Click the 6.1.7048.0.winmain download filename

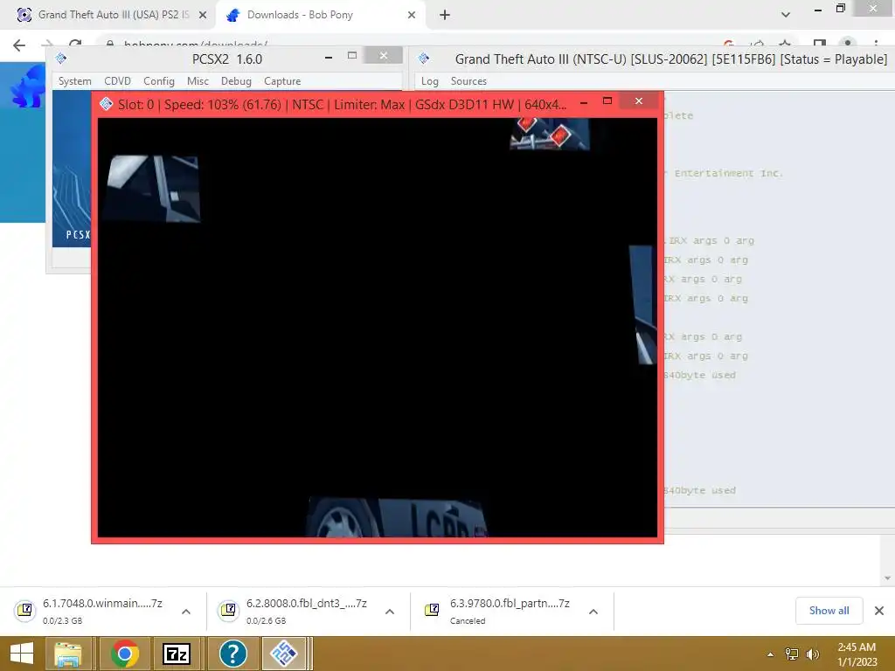103,603
